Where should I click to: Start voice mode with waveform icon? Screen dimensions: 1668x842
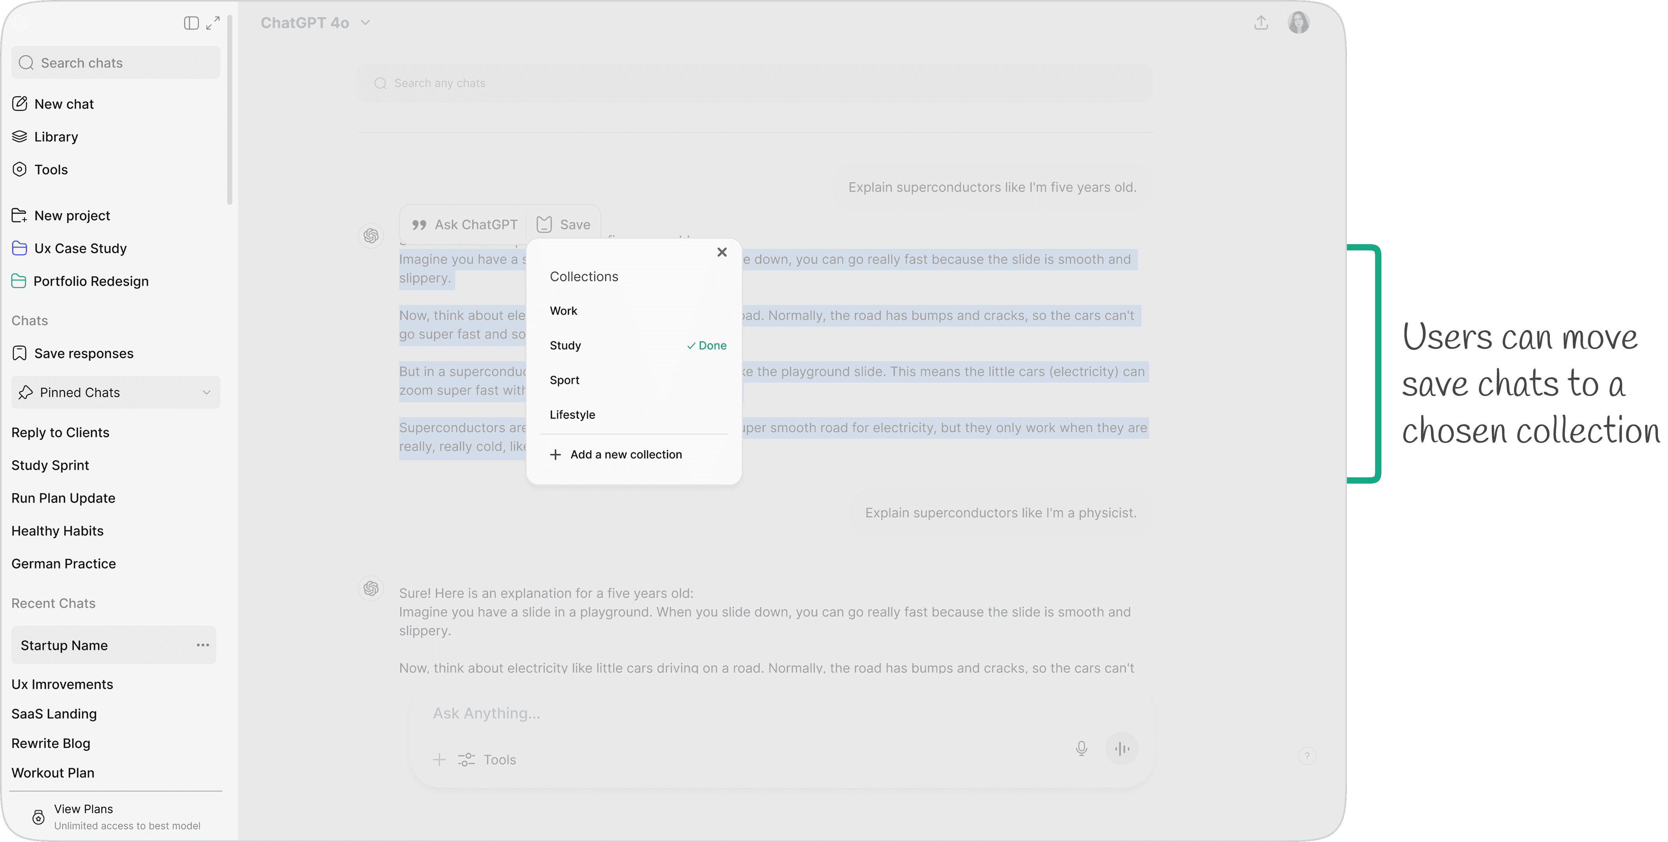pos(1121,749)
